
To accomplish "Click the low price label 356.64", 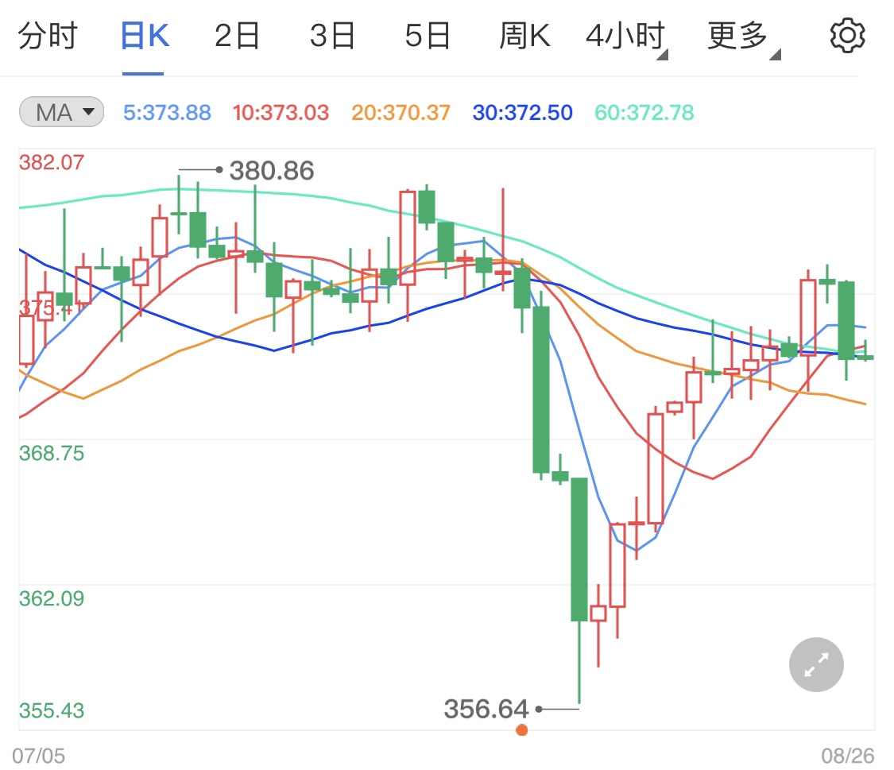I will pos(486,709).
